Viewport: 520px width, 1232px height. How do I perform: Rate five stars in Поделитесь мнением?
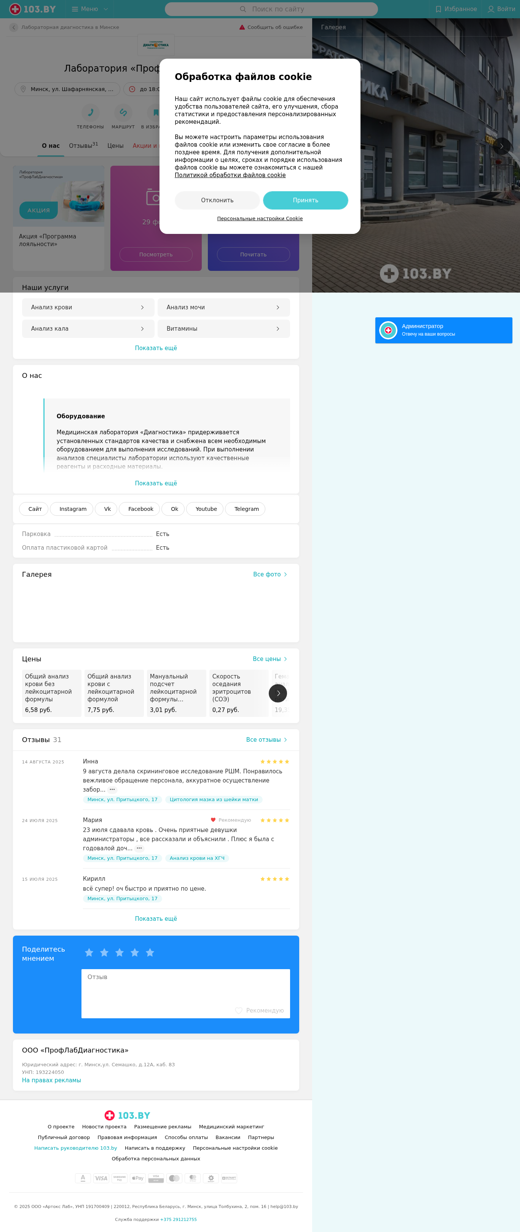pyautogui.click(x=150, y=953)
